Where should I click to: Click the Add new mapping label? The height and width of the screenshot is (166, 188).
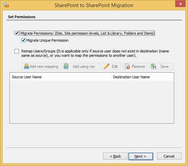[x=44, y=67]
